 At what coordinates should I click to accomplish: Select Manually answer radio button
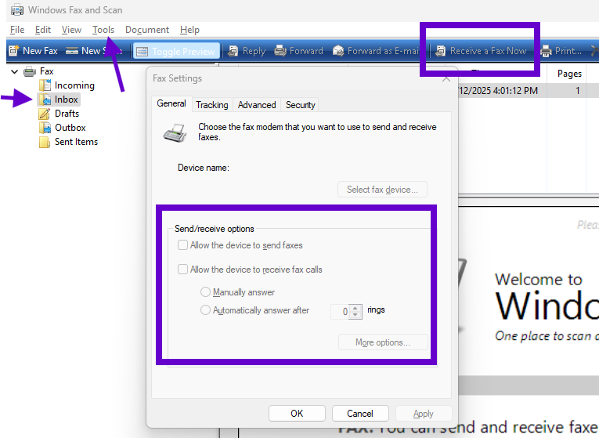tap(205, 292)
